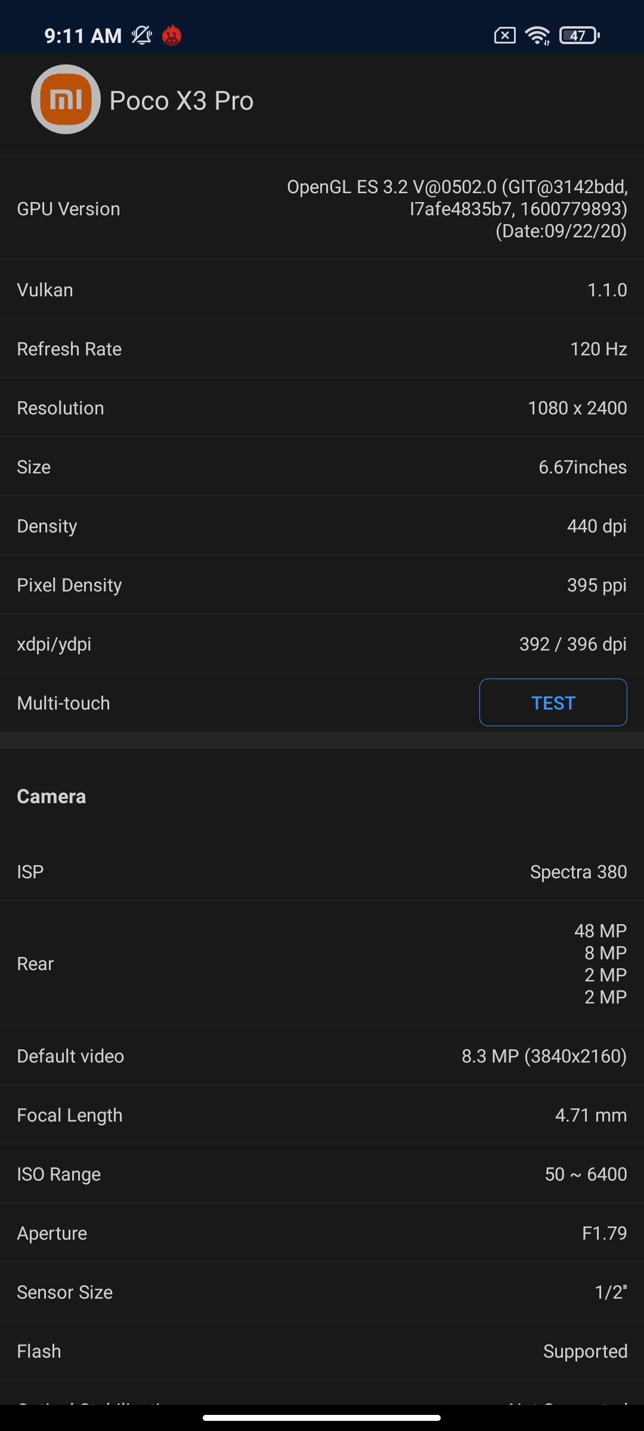Tap the red AnTuTu status bar icon
Image resolution: width=644 pixels, height=1431 pixels.
(172, 36)
